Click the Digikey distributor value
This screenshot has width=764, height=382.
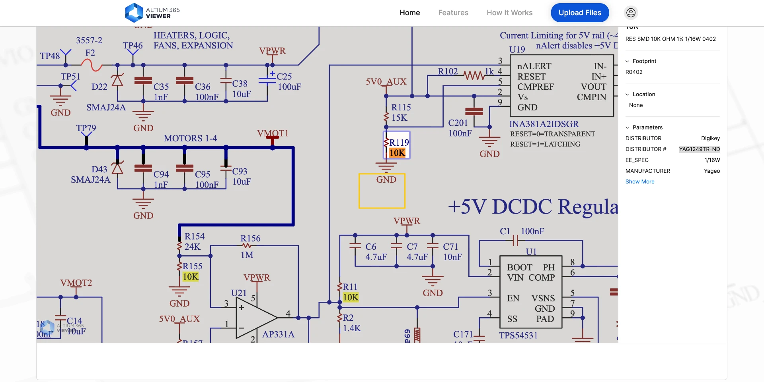[710, 138]
